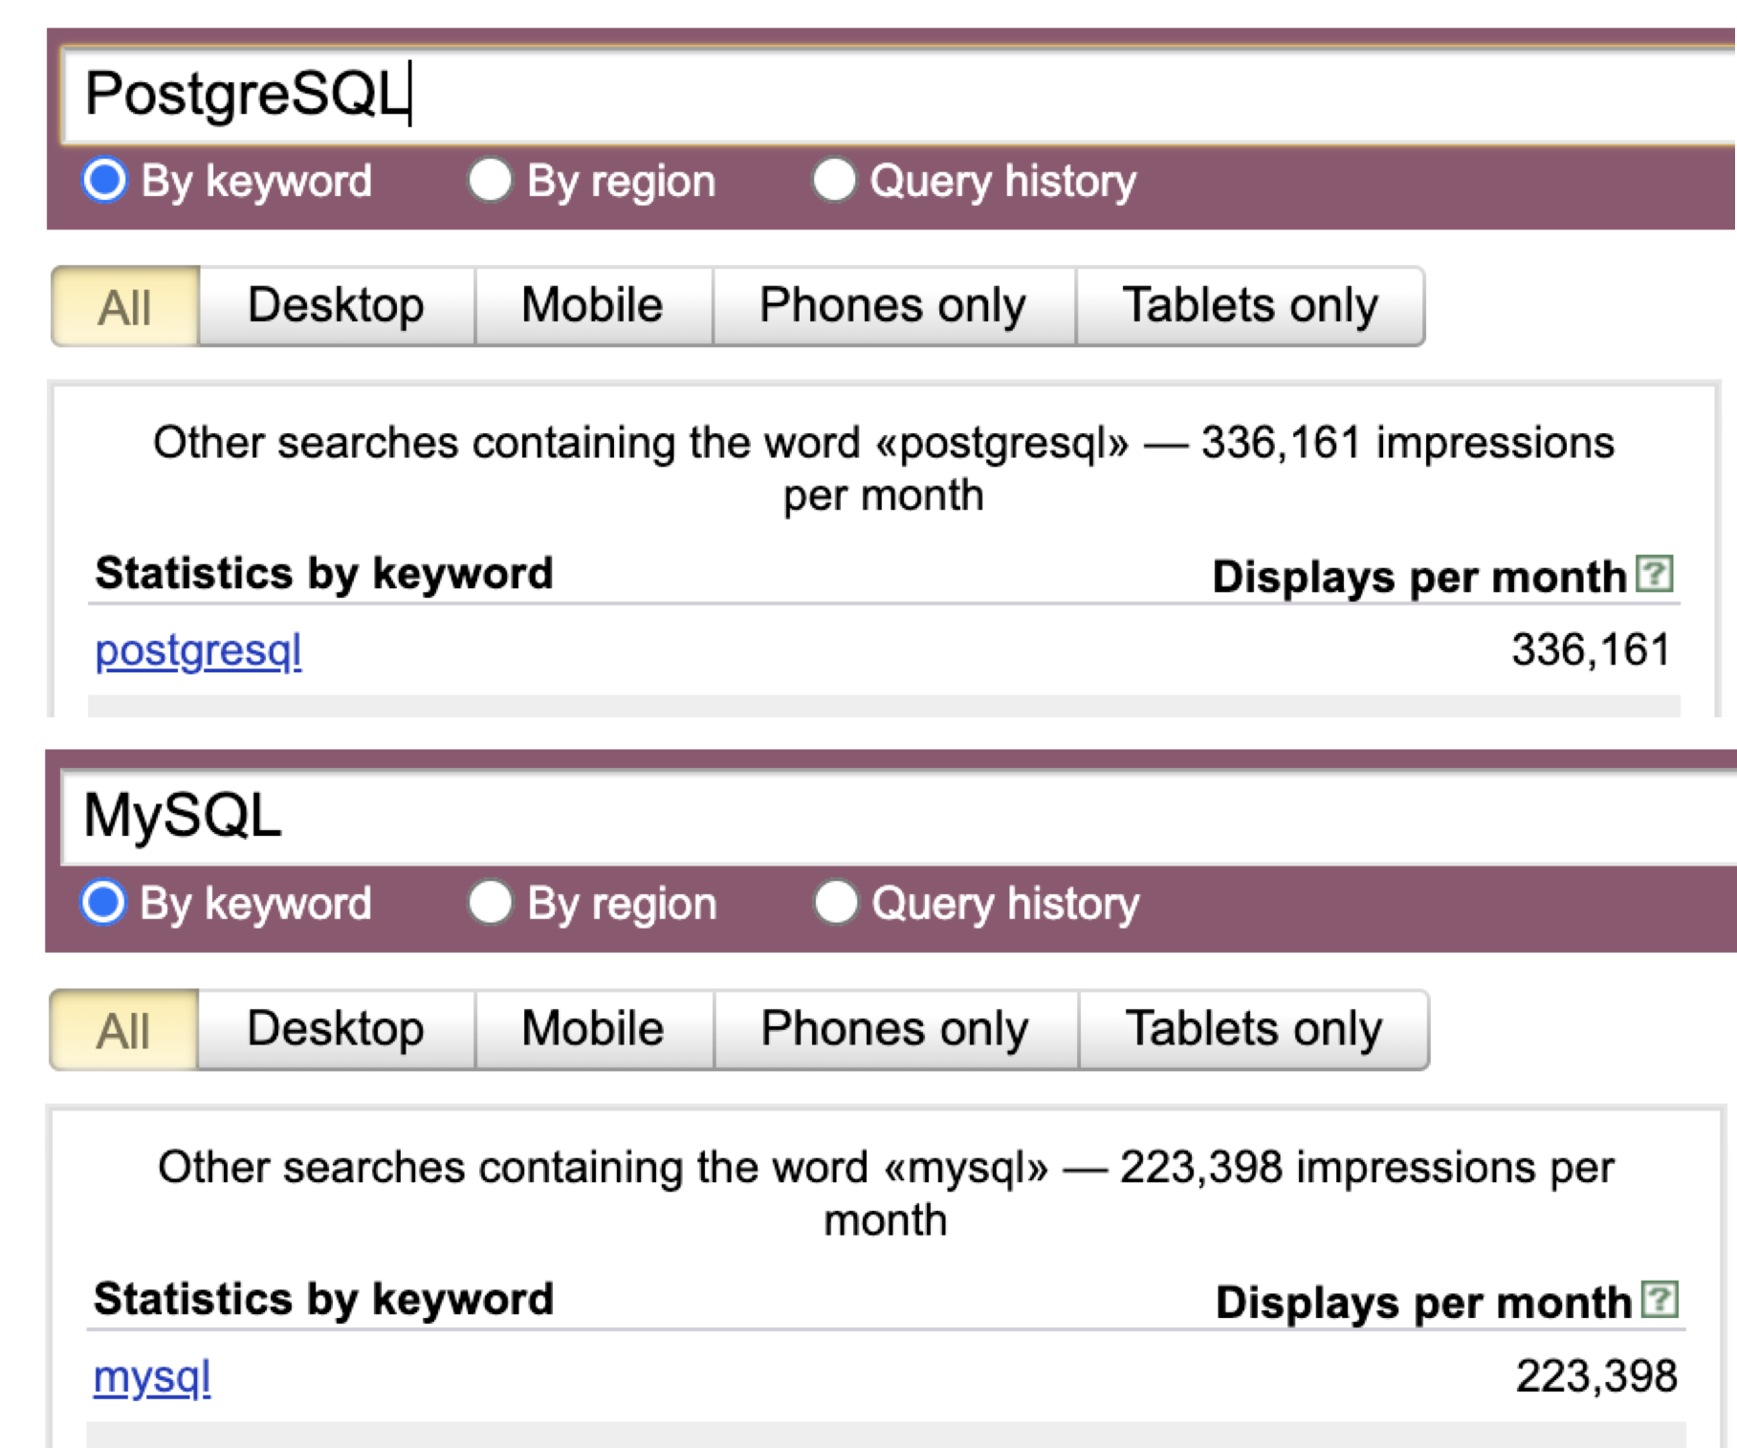Switch to the Desktop tab for PostgreSQL
1737x1448 pixels.
[335, 305]
